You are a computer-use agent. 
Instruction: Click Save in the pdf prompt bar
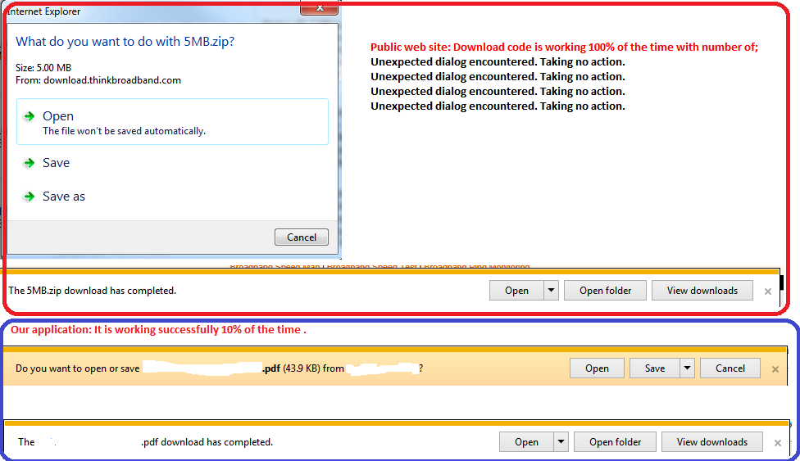pyautogui.click(x=654, y=368)
